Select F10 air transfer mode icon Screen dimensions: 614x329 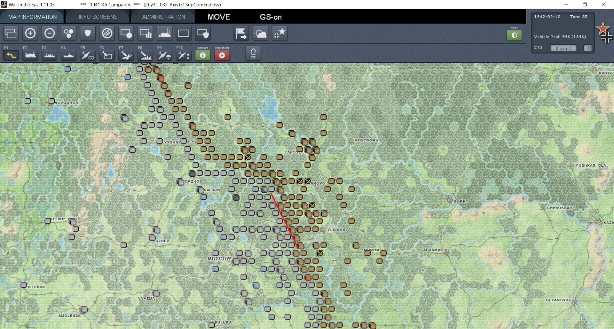click(x=184, y=55)
